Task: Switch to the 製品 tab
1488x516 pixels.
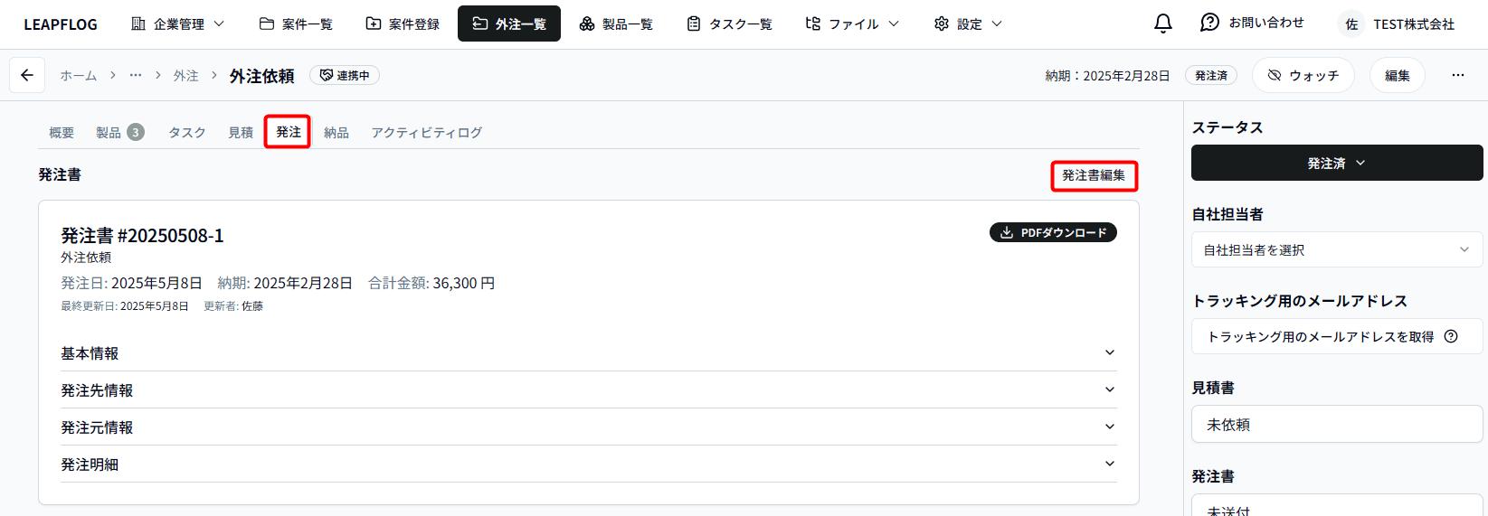Action: tap(119, 132)
